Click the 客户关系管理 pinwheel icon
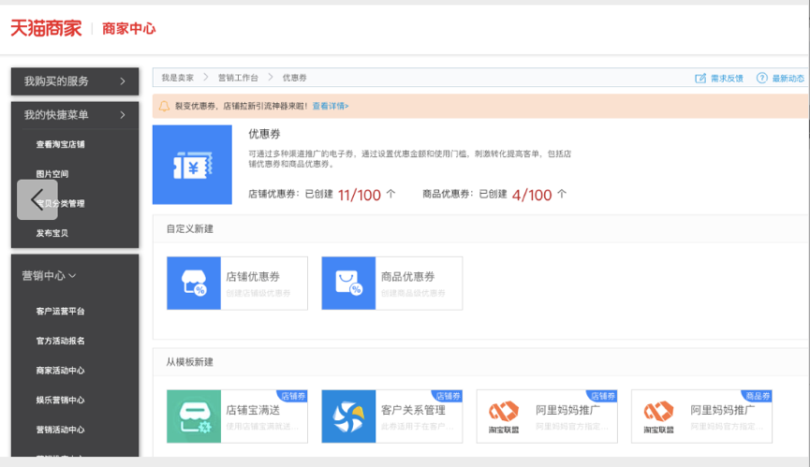 (x=348, y=416)
